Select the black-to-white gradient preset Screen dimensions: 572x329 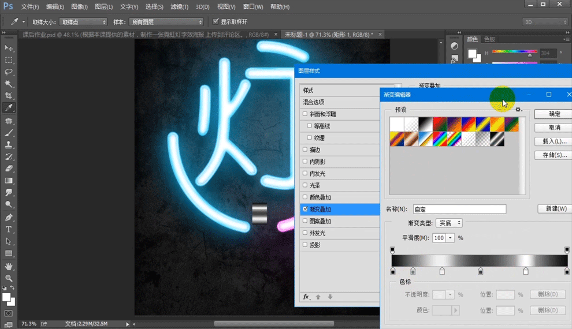pos(425,124)
